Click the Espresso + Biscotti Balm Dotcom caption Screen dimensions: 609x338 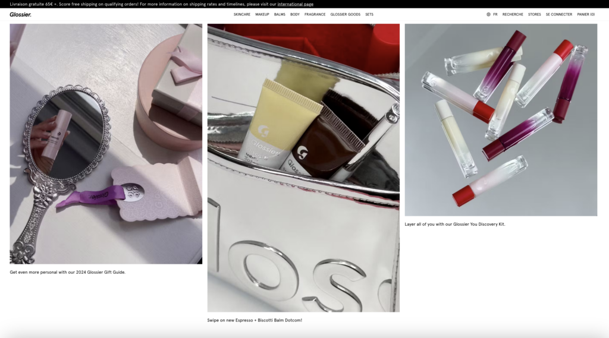(255, 321)
